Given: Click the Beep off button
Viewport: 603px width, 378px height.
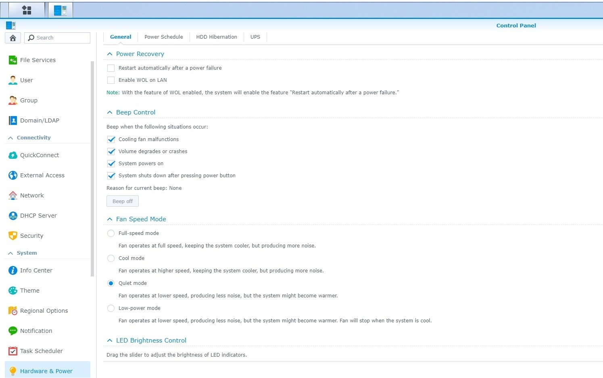Looking at the screenshot, I should coord(123,201).
